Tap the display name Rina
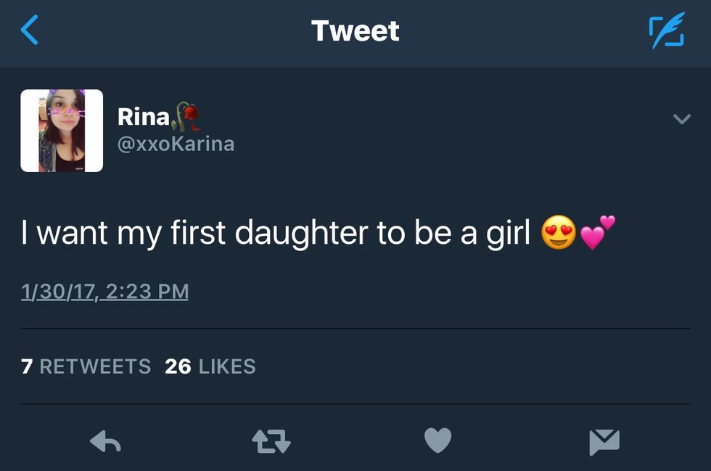This screenshot has width=711, height=471. 144,116
